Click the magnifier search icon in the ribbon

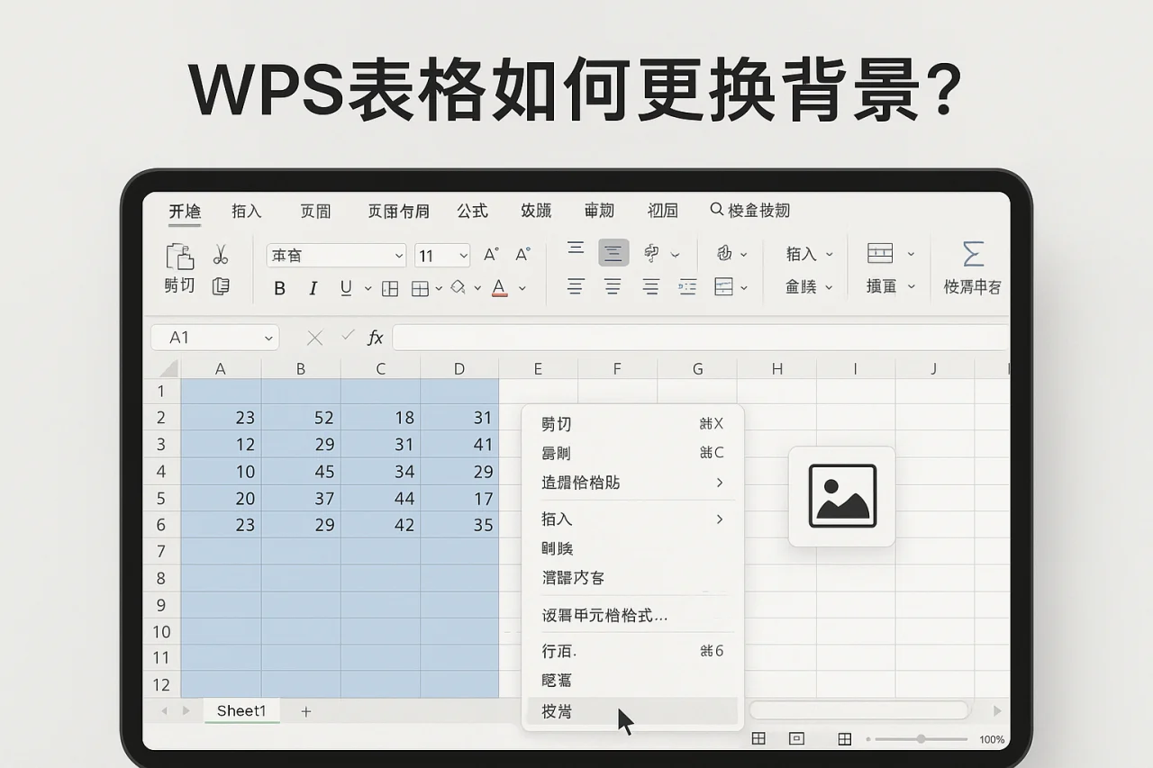click(715, 210)
